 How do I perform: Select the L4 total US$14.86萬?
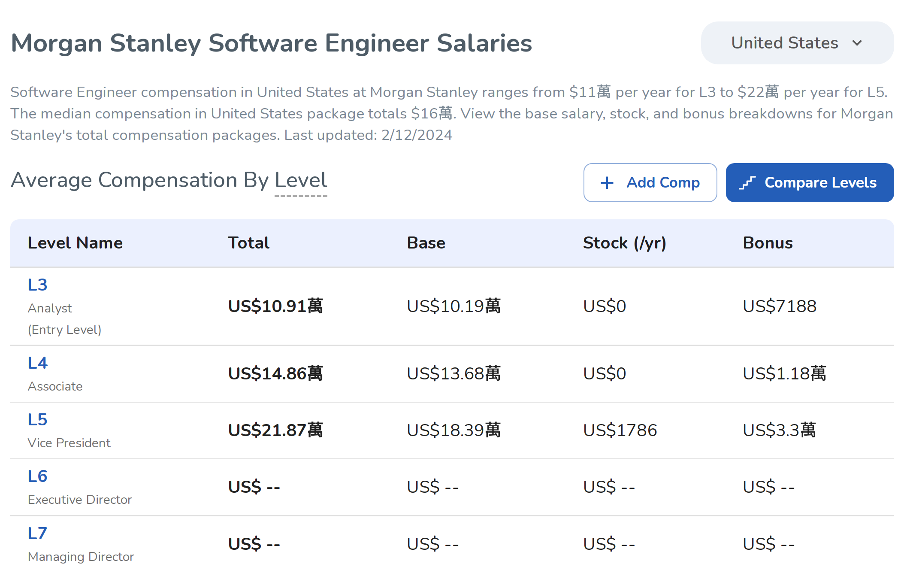275,373
